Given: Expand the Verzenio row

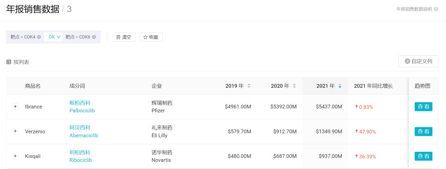Looking at the screenshot, I should pyautogui.click(x=15, y=131).
